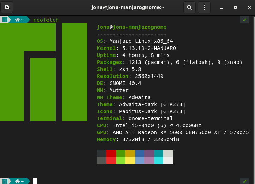Click the Manjaro logo in top prompt

click(x=5, y=20)
